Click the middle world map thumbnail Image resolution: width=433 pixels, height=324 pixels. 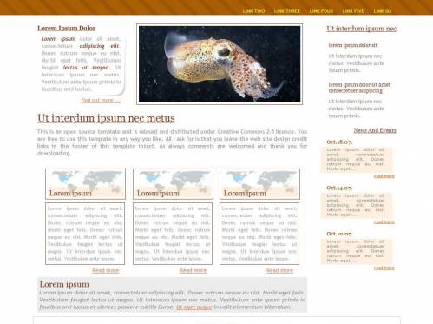click(x=173, y=184)
